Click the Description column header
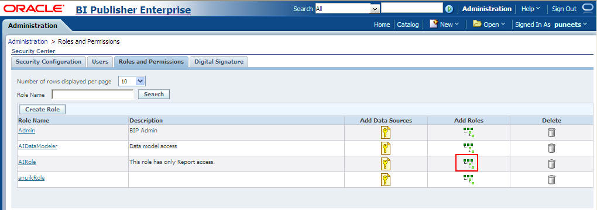Screen dimensions: 597x210 [146, 120]
